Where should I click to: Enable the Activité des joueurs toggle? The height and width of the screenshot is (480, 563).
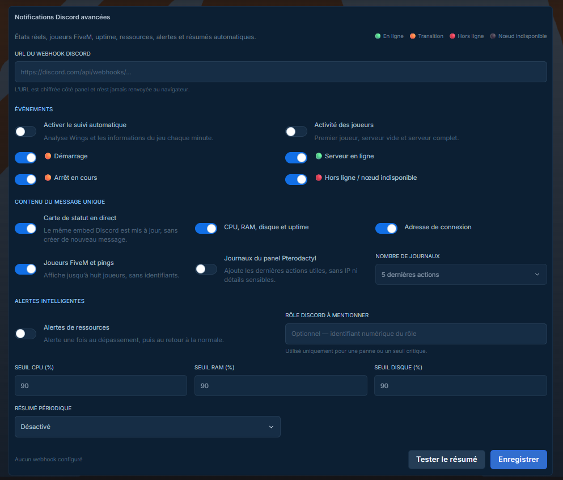pos(296,132)
